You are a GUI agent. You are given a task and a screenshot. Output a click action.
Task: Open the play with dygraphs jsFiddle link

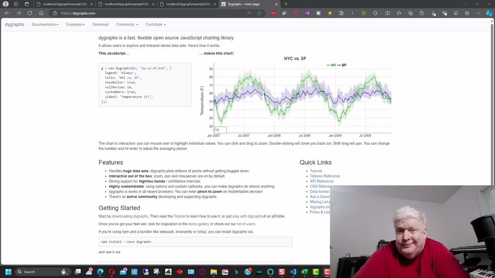(249, 216)
